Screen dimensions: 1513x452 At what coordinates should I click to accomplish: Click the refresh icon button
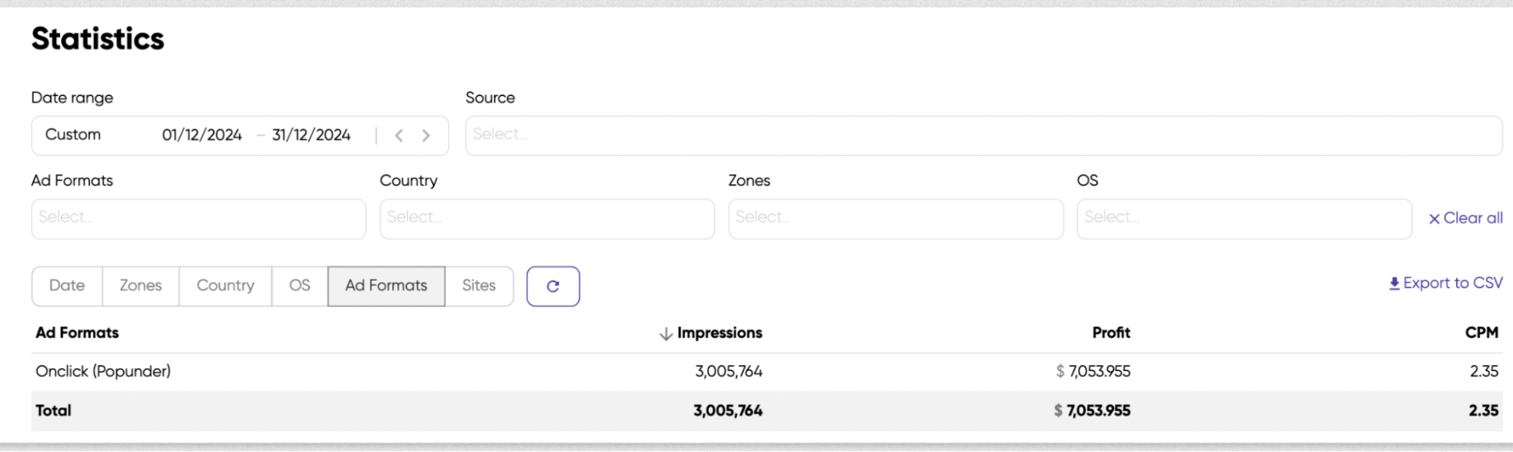[x=553, y=286]
